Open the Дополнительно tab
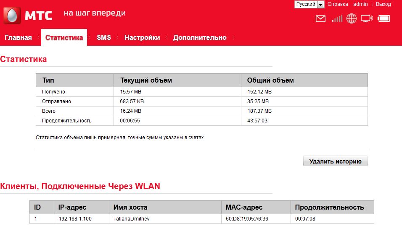Screen dimensions: 402x231 [200, 38]
